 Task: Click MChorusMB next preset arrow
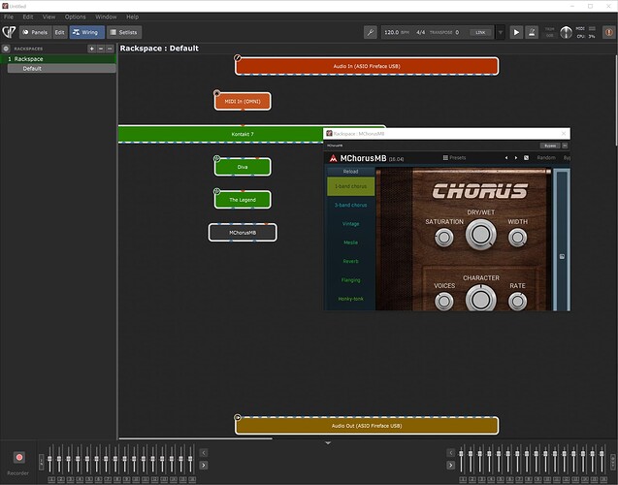tap(516, 157)
